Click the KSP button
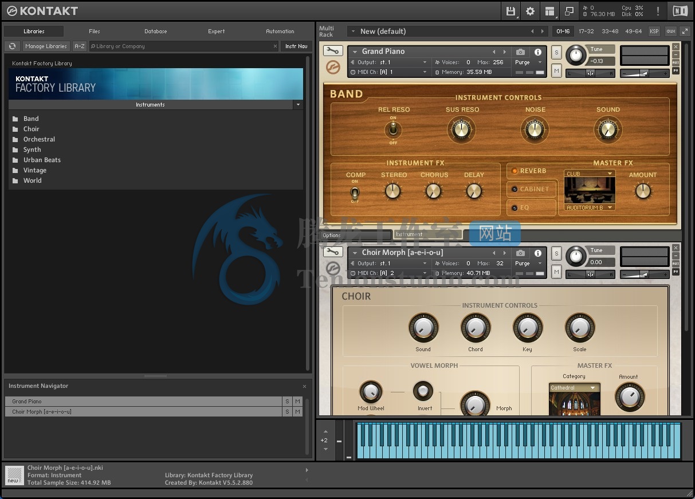This screenshot has height=499, width=695. (x=654, y=32)
